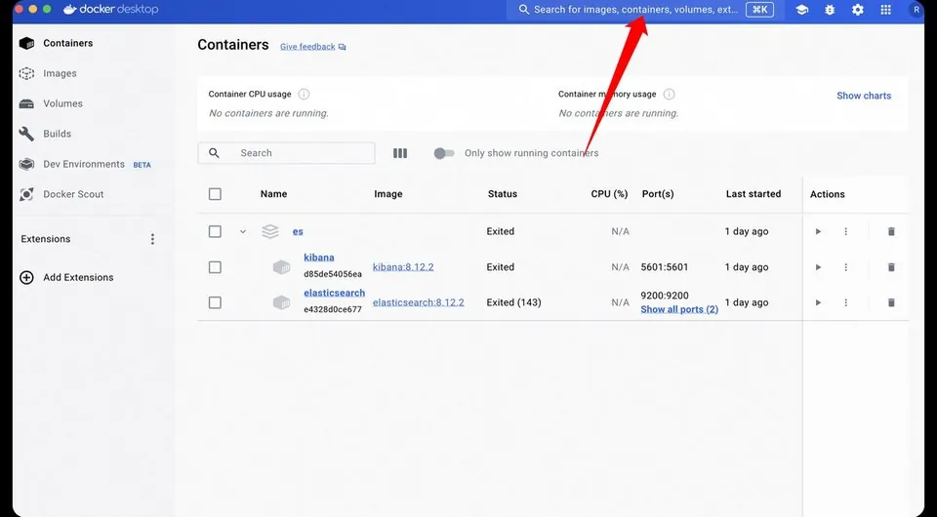Image resolution: width=937 pixels, height=517 pixels.
Task: Delete the elasticsearch container
Action: pyautogui.click(x=891, y=302)
